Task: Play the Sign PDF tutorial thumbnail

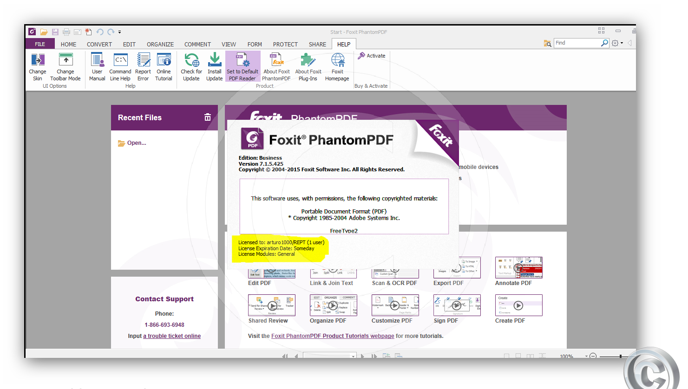Action: pyautogui.click(x=457, y=305)
